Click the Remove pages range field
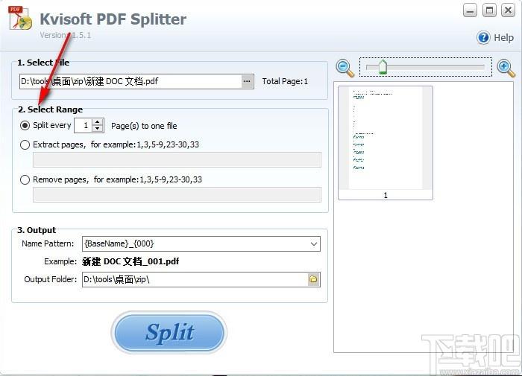This screenshot has width=522, height=376. (x=177, y=194)
